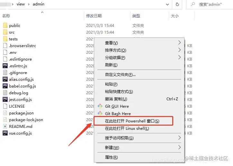Select Git GUI Here menu entry
This screenshot has width=233, height=166.
(139, 106)
